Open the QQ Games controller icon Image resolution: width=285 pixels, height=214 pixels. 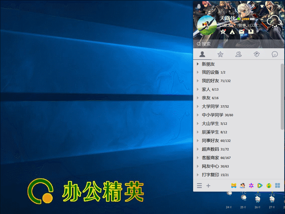point(234,186)
